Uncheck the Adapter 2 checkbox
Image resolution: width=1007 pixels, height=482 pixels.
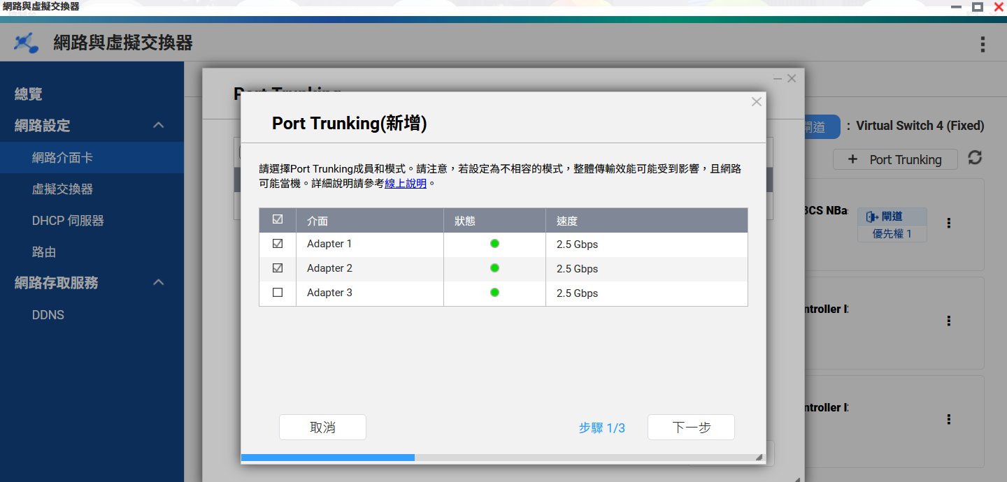278,268
